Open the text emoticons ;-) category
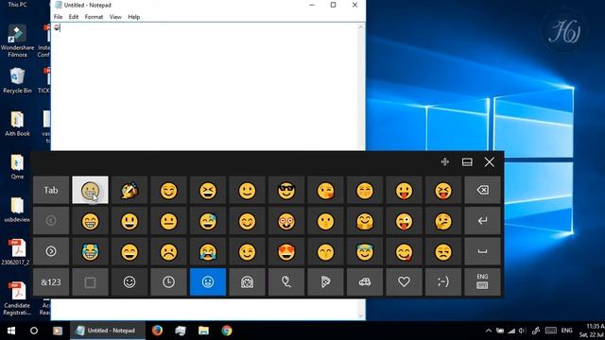The height and width of the screenshot is (340, 605). coord(443,282)
